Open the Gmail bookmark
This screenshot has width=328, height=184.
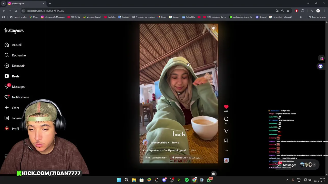(x=162, y=17)
